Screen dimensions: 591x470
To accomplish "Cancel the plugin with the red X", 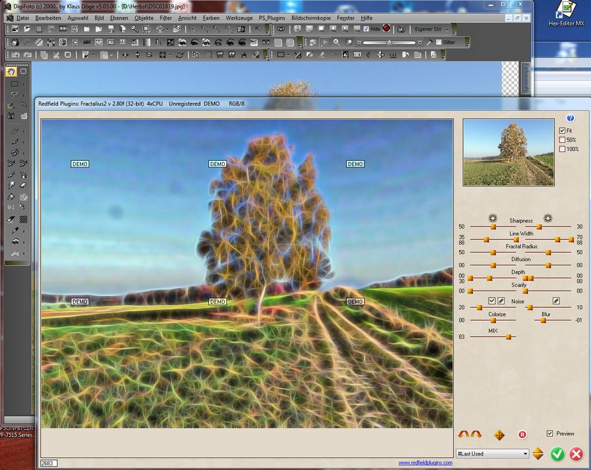I will [x=577, y=454].
